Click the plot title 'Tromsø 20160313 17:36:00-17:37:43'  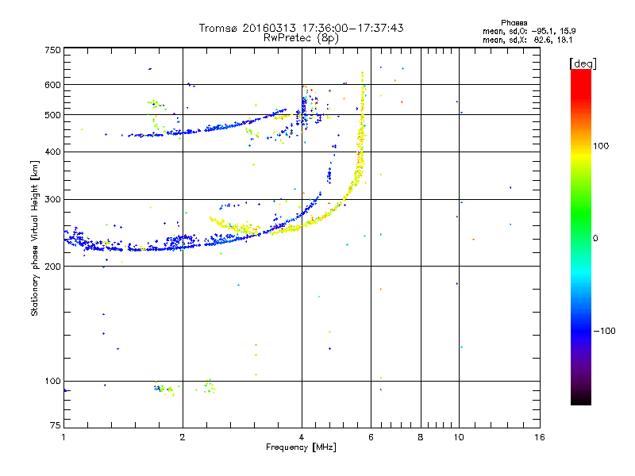click(301, 28)
